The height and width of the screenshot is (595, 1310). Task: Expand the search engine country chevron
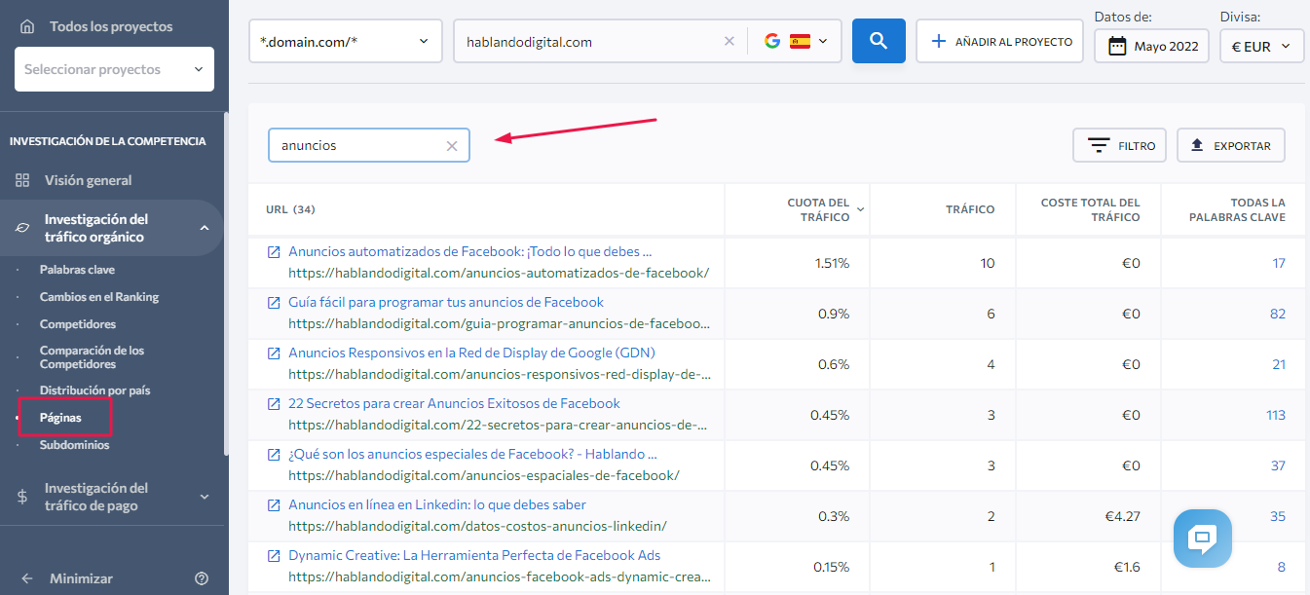click(x=823, y=41)
